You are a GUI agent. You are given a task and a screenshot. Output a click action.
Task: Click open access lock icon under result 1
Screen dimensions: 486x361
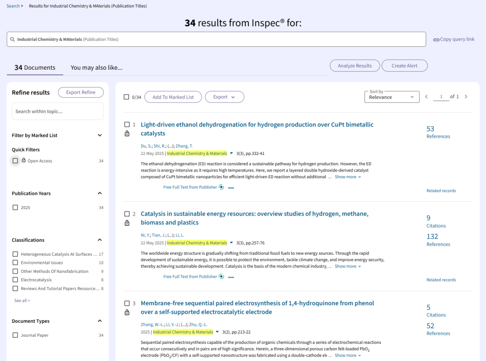pos(127,134)
